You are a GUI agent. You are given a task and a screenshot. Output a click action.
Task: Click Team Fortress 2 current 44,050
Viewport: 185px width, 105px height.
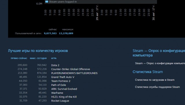tap(23, 81)
